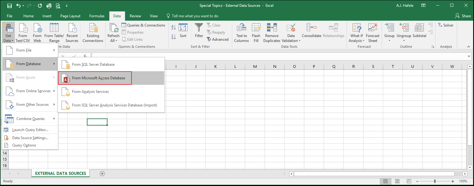Open the View tab

tap(154, 16)
